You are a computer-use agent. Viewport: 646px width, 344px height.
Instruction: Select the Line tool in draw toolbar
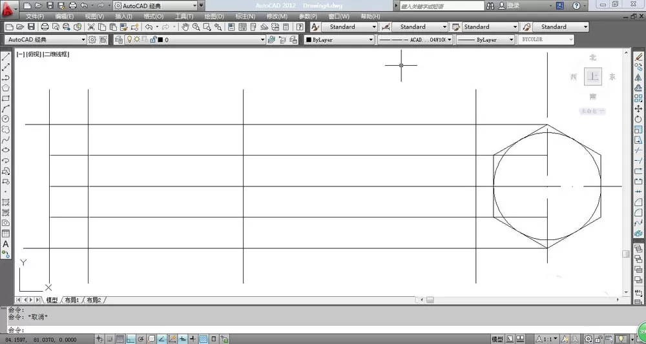[x=6, y=57]
